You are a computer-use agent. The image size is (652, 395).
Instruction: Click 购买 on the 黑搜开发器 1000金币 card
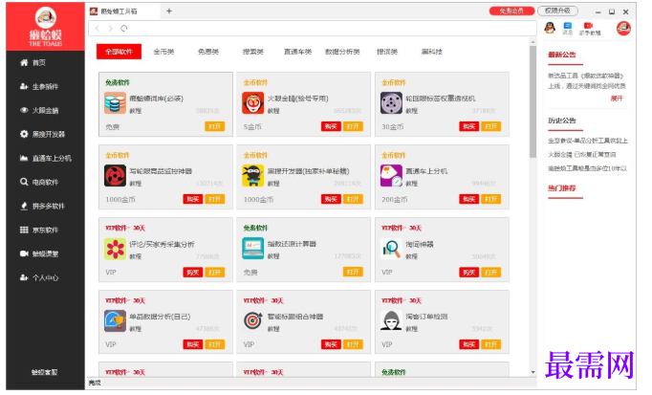[331, 199]
